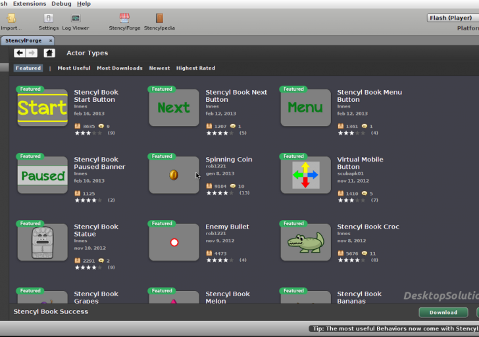Open the Help menu
The width and height of the screenshot is (479, 337).
[84, 4]
